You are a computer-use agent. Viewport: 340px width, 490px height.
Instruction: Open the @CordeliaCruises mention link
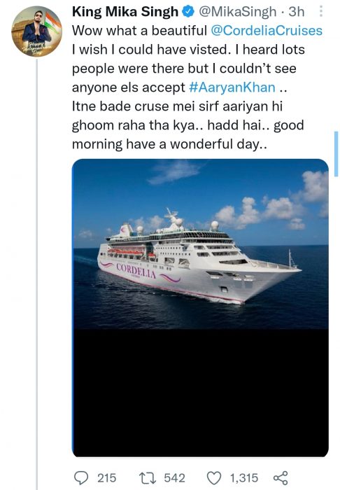tap(267, 31)
